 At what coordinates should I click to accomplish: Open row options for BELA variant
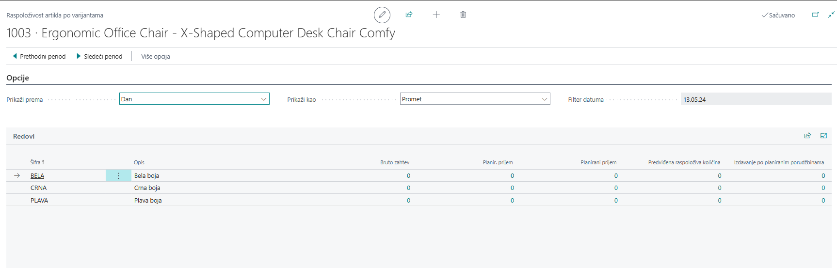pos(118,176)
